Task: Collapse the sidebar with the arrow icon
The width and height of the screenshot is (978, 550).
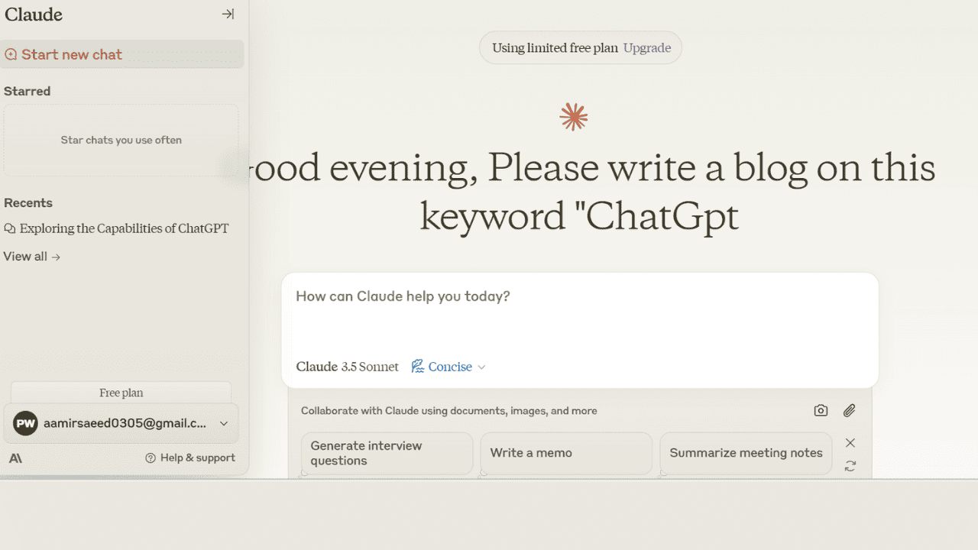Action: tap(228, 14)
